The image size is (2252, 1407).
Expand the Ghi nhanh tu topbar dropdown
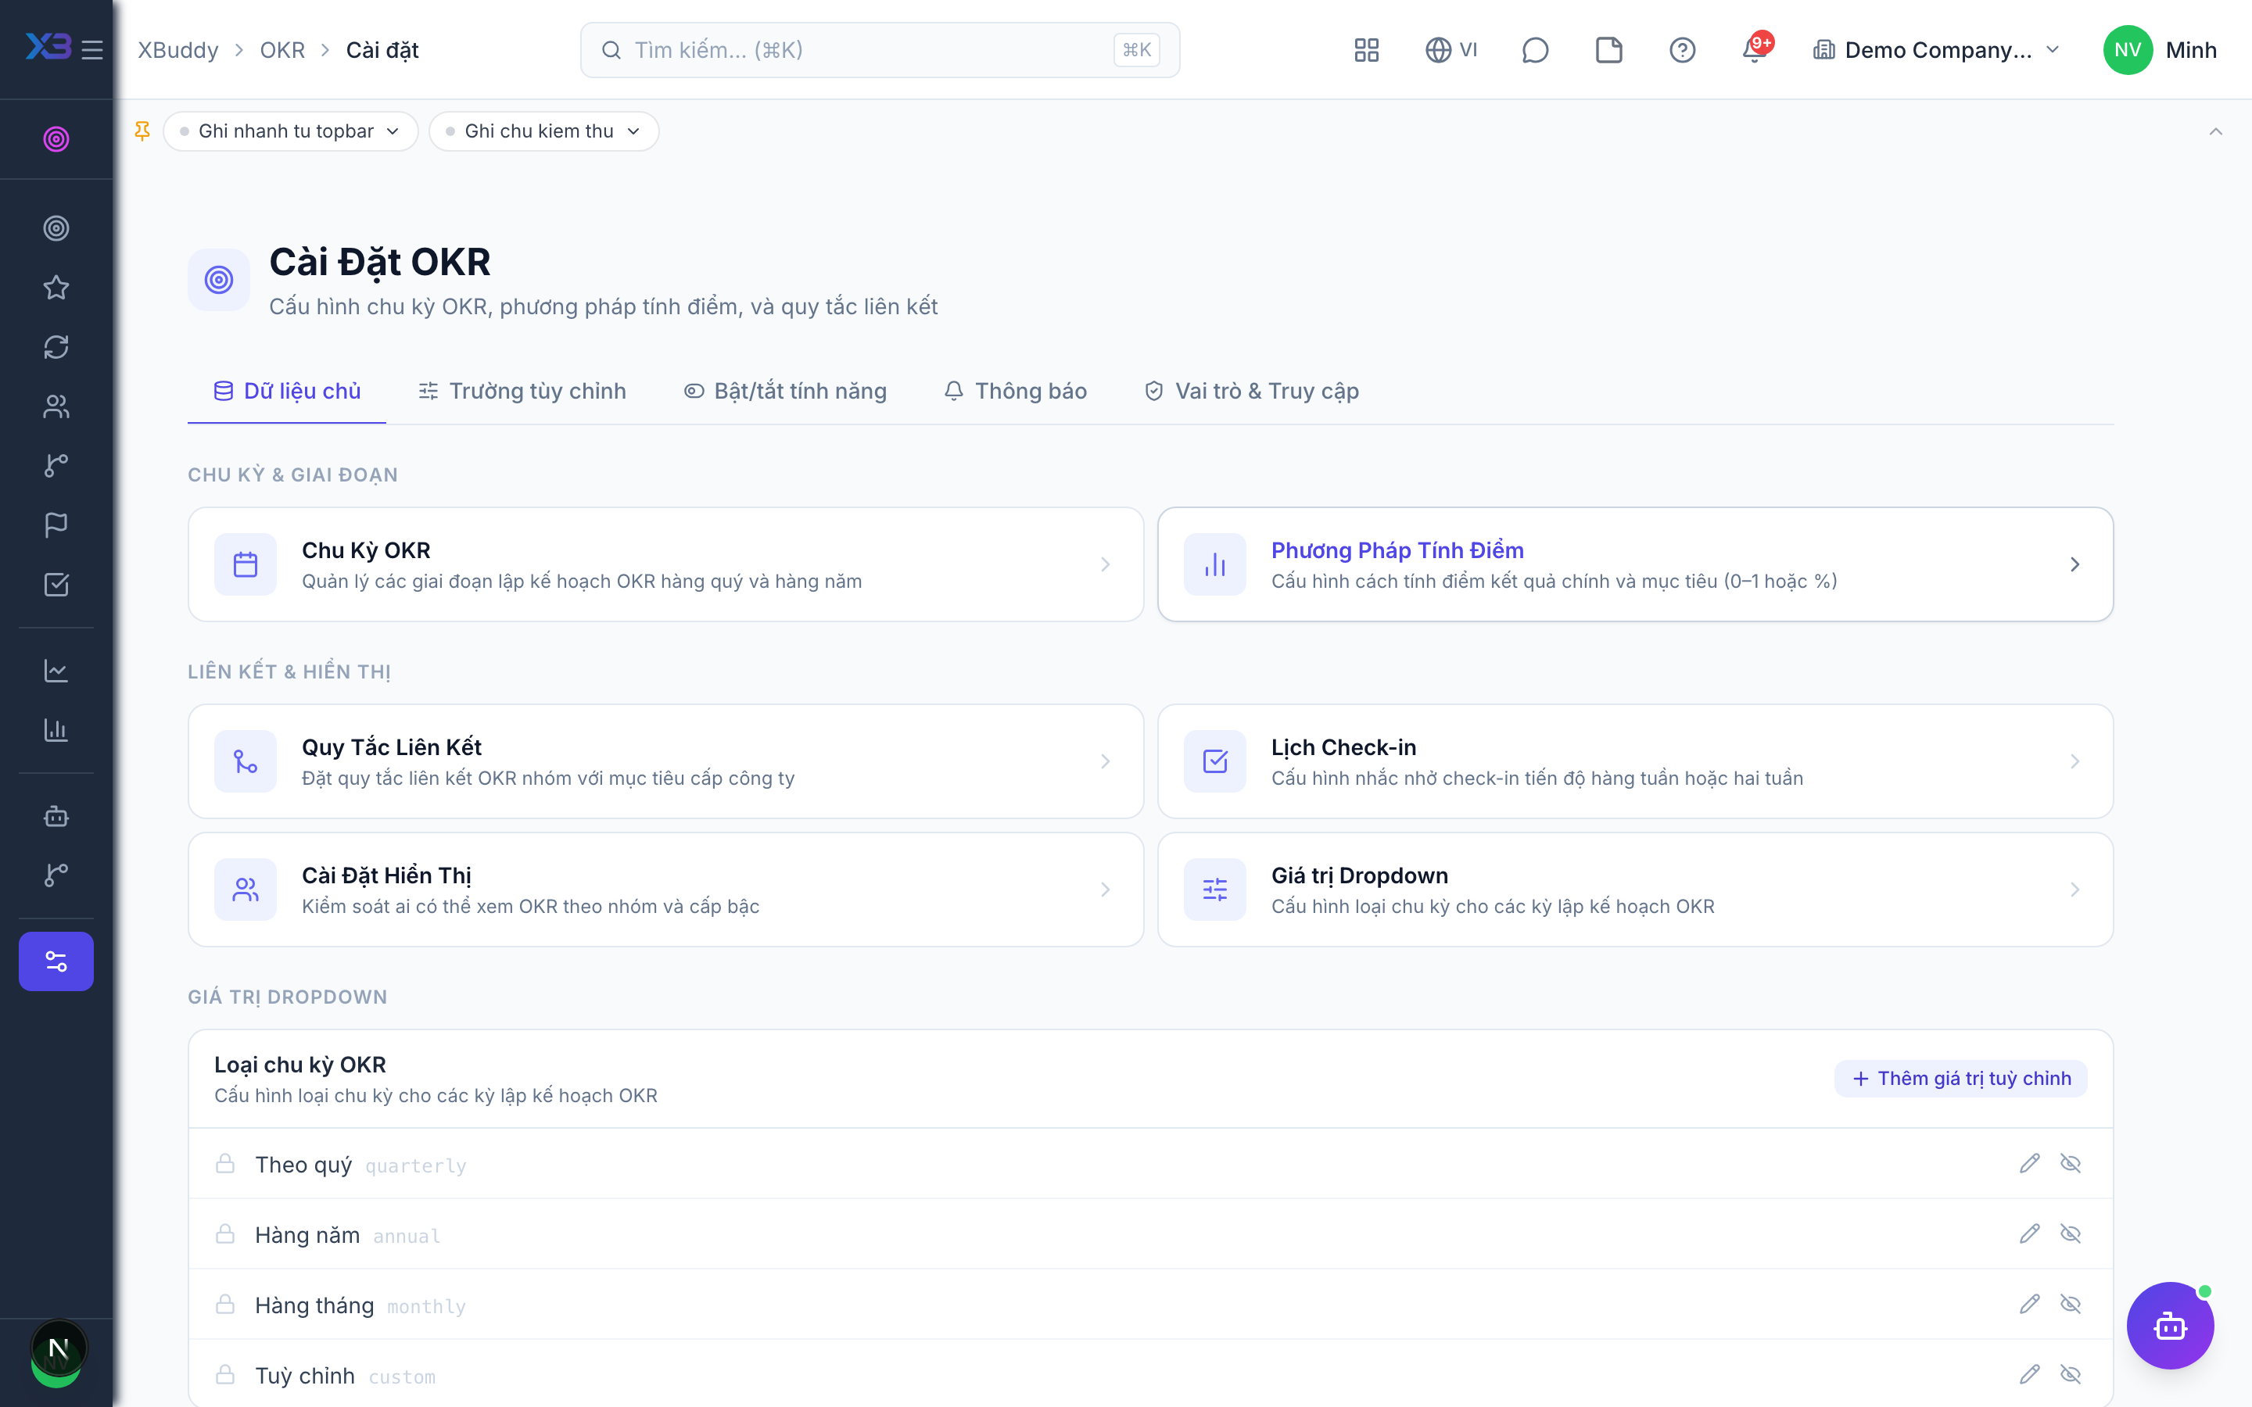click(290, 131)
